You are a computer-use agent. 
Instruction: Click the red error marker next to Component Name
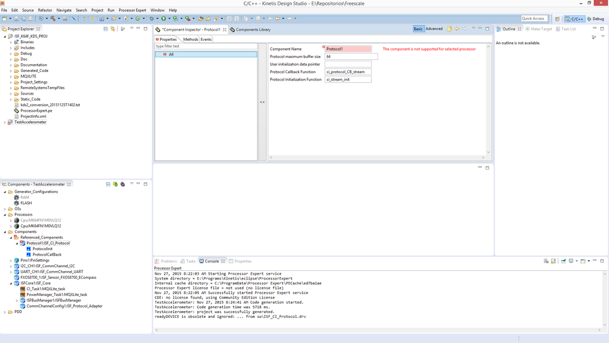(x=323, y=47)
